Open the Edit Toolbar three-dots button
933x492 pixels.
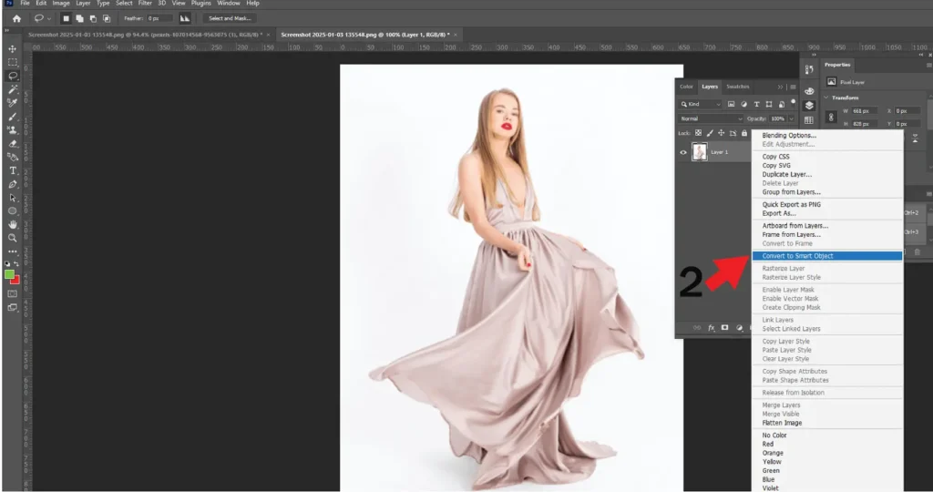point(13,251)
